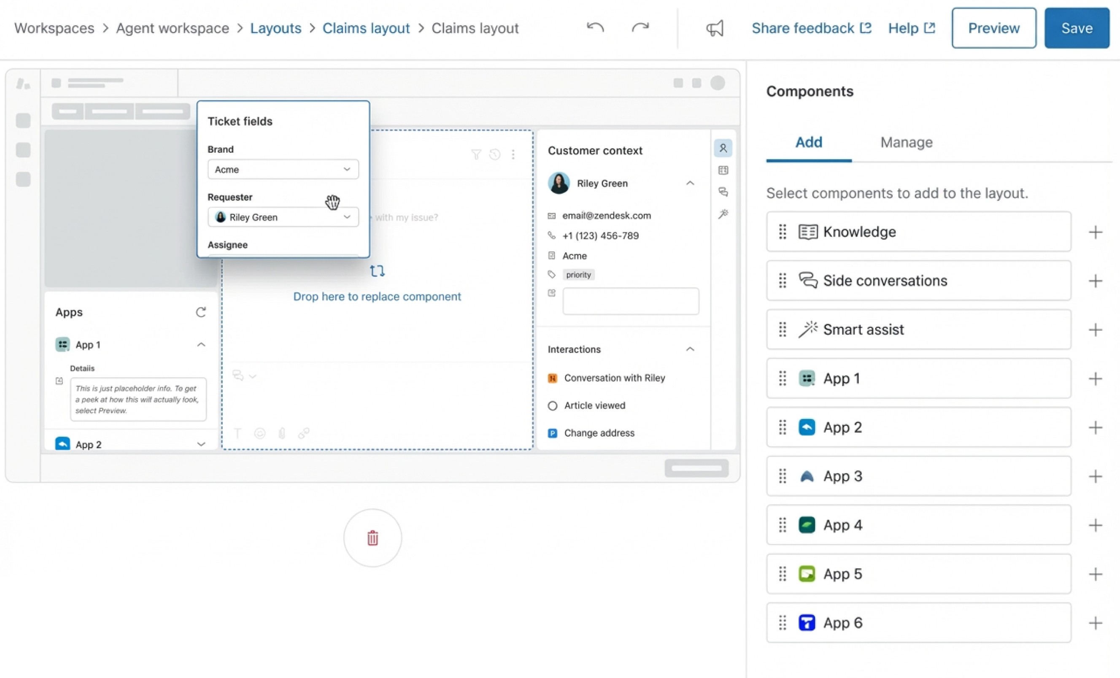This screenshot has height=678, width=1120.
Task: Collapse the Interactions section chevron
Action: [690, 349]
